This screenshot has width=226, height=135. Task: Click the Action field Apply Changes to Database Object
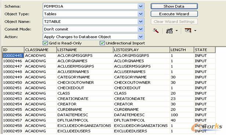94,37
